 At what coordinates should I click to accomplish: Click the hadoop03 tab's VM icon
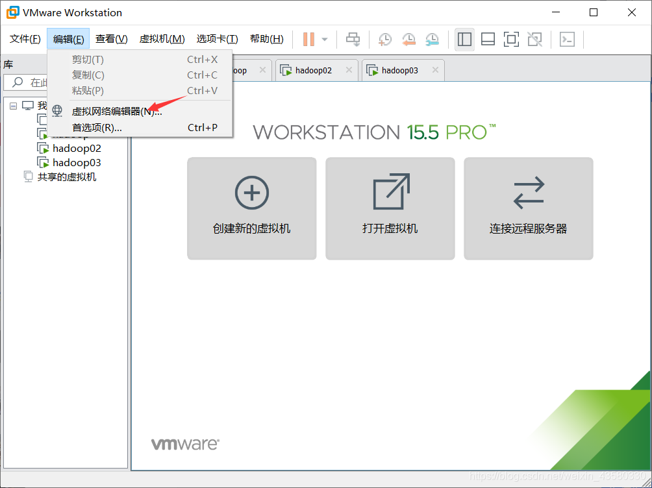[x=372, y=70]
